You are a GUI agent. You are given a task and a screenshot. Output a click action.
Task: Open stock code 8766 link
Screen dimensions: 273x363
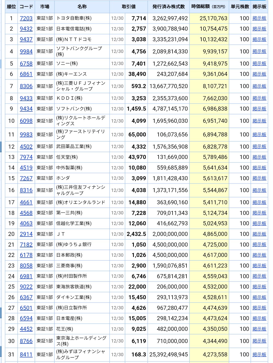coord(26,341)
